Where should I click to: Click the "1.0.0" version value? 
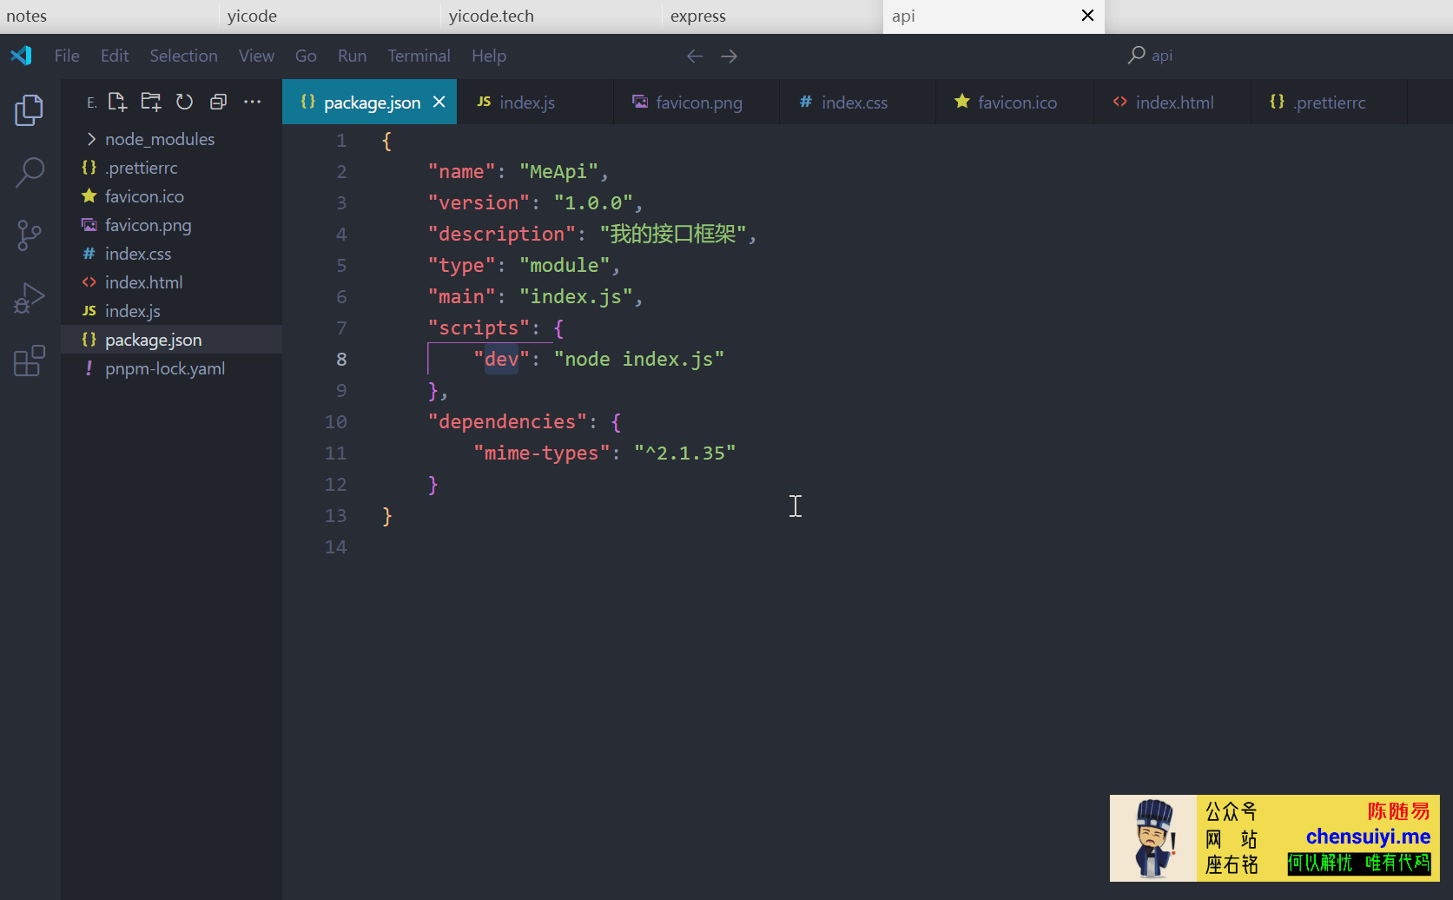593,203
